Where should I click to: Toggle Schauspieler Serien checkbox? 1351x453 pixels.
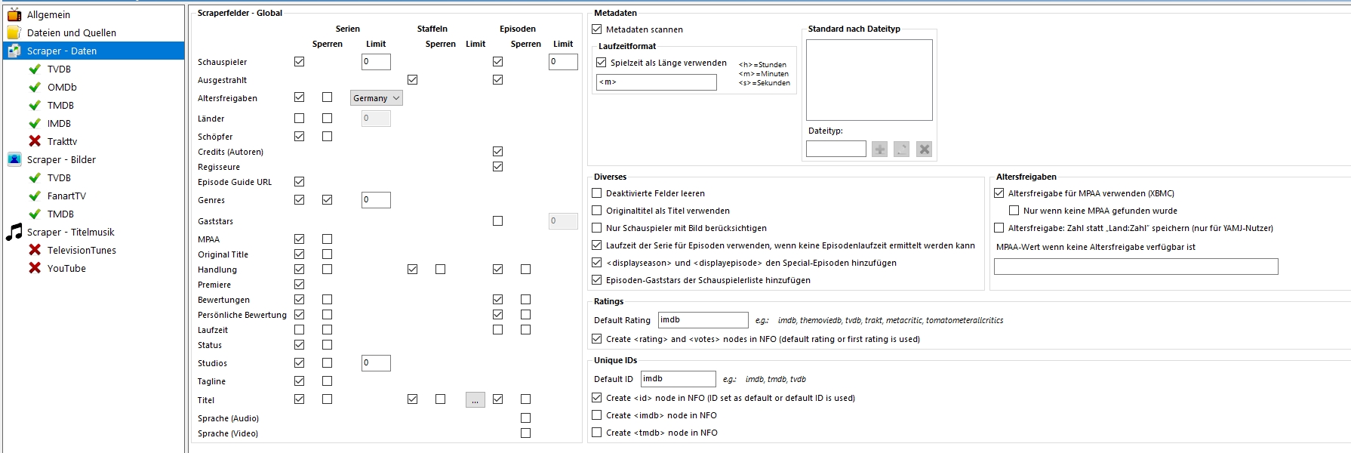(x=300, y=62)
